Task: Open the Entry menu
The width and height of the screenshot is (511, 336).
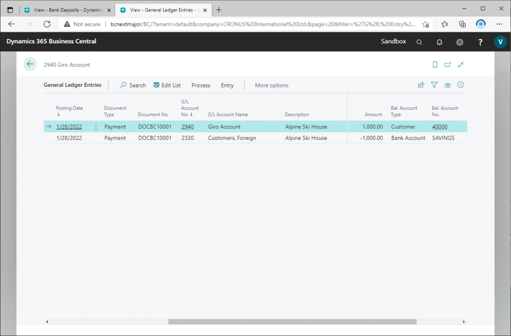Action: 227,85
